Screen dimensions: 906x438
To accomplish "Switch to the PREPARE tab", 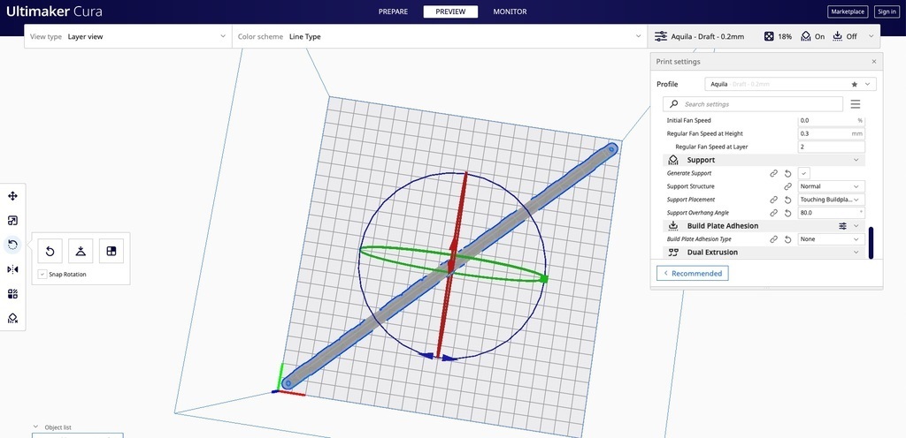I will pyautogui.click(x=393, y=11).
